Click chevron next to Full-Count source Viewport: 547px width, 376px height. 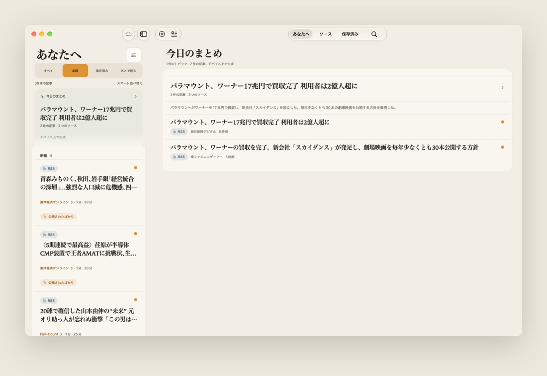pyautogui.click(x=61, y=334)
